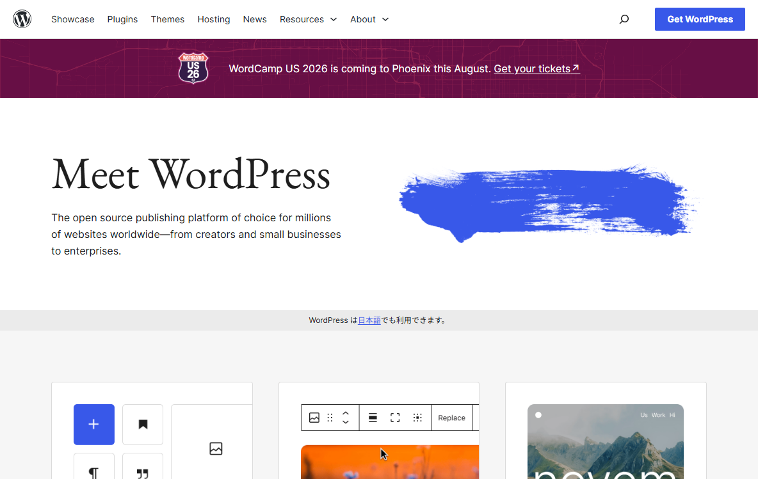
Task: Click the WordPress logo in header
Action: [x=22, y=19]
